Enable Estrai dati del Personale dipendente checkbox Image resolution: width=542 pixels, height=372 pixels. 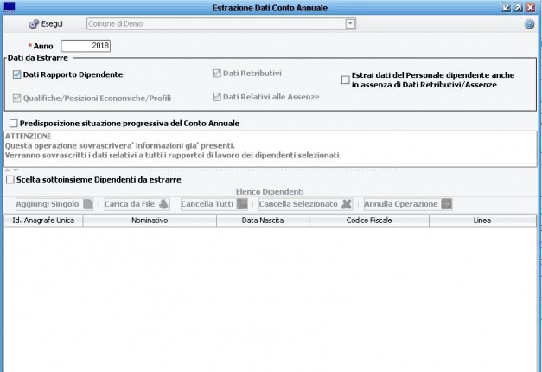pyautogui.click(x=345, y=80)
